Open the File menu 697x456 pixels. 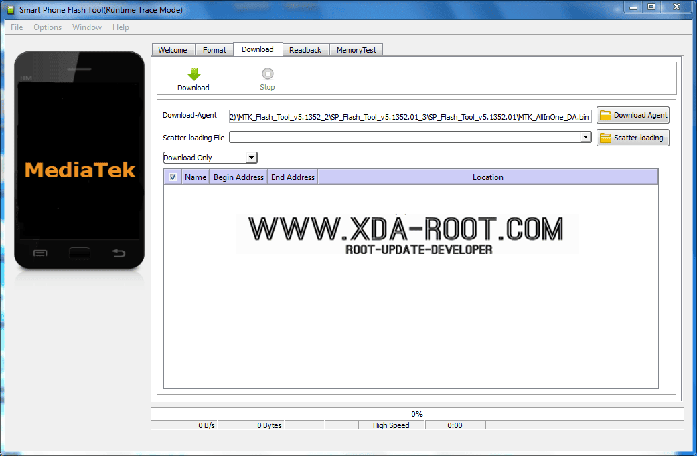(x=17, y=27)
